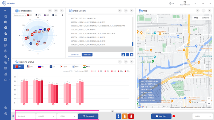
Task: Click the Receiver1 name input field
Action: pos(25,116)
